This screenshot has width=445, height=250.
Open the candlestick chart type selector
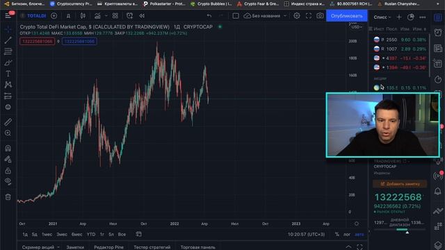(x=83, y=16)
